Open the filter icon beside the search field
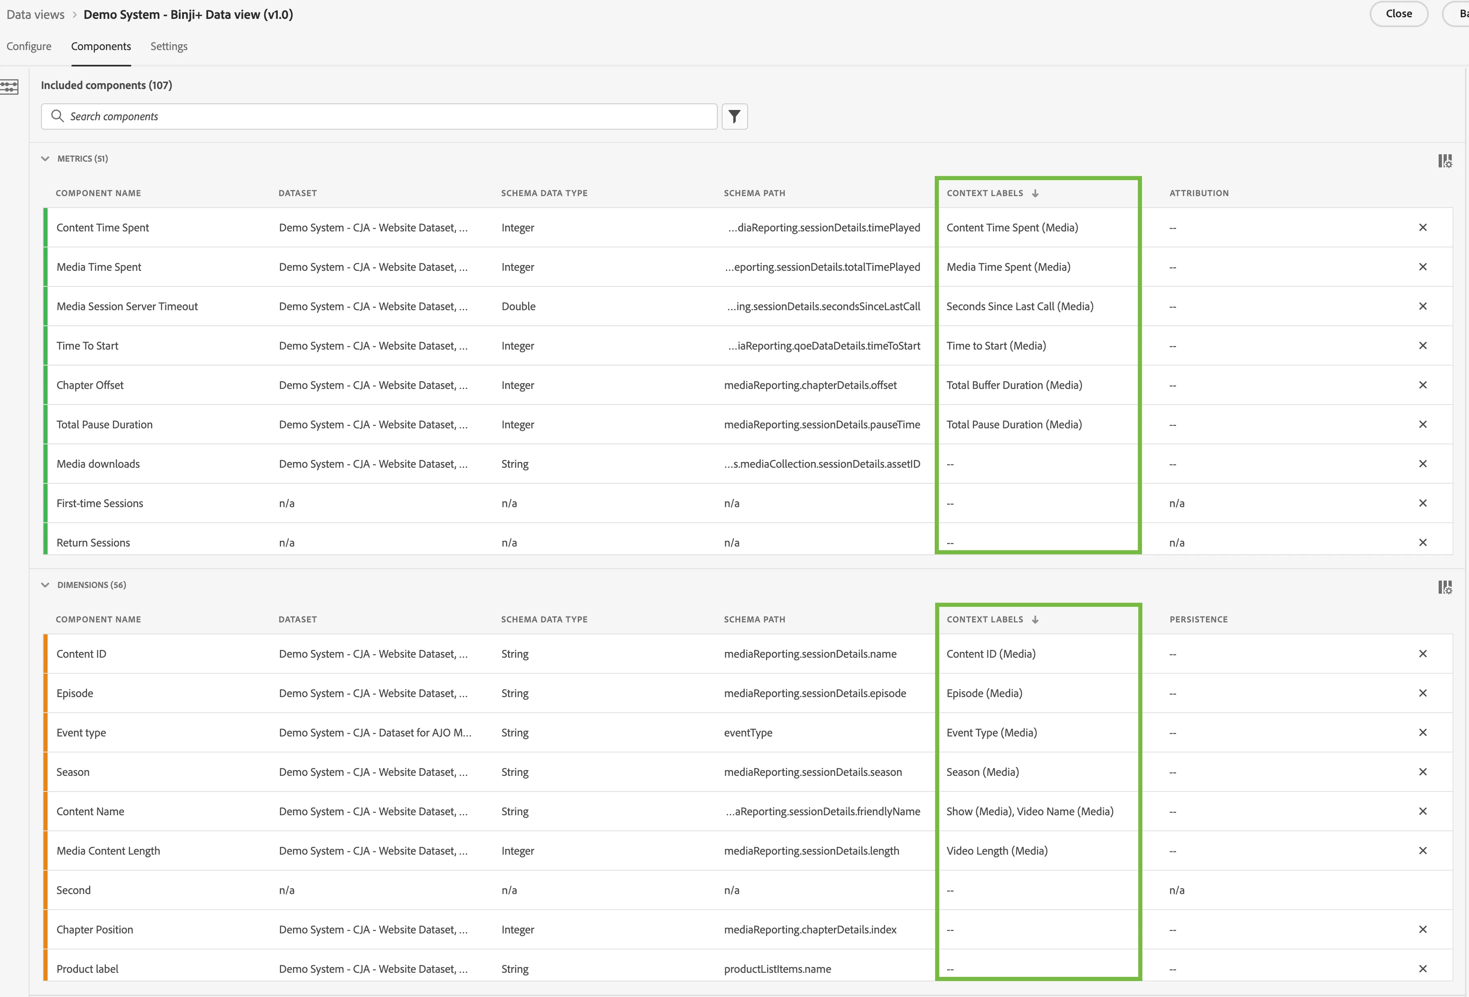The height and width of the screenshot is (997, 1469). (x=734, y=117)
